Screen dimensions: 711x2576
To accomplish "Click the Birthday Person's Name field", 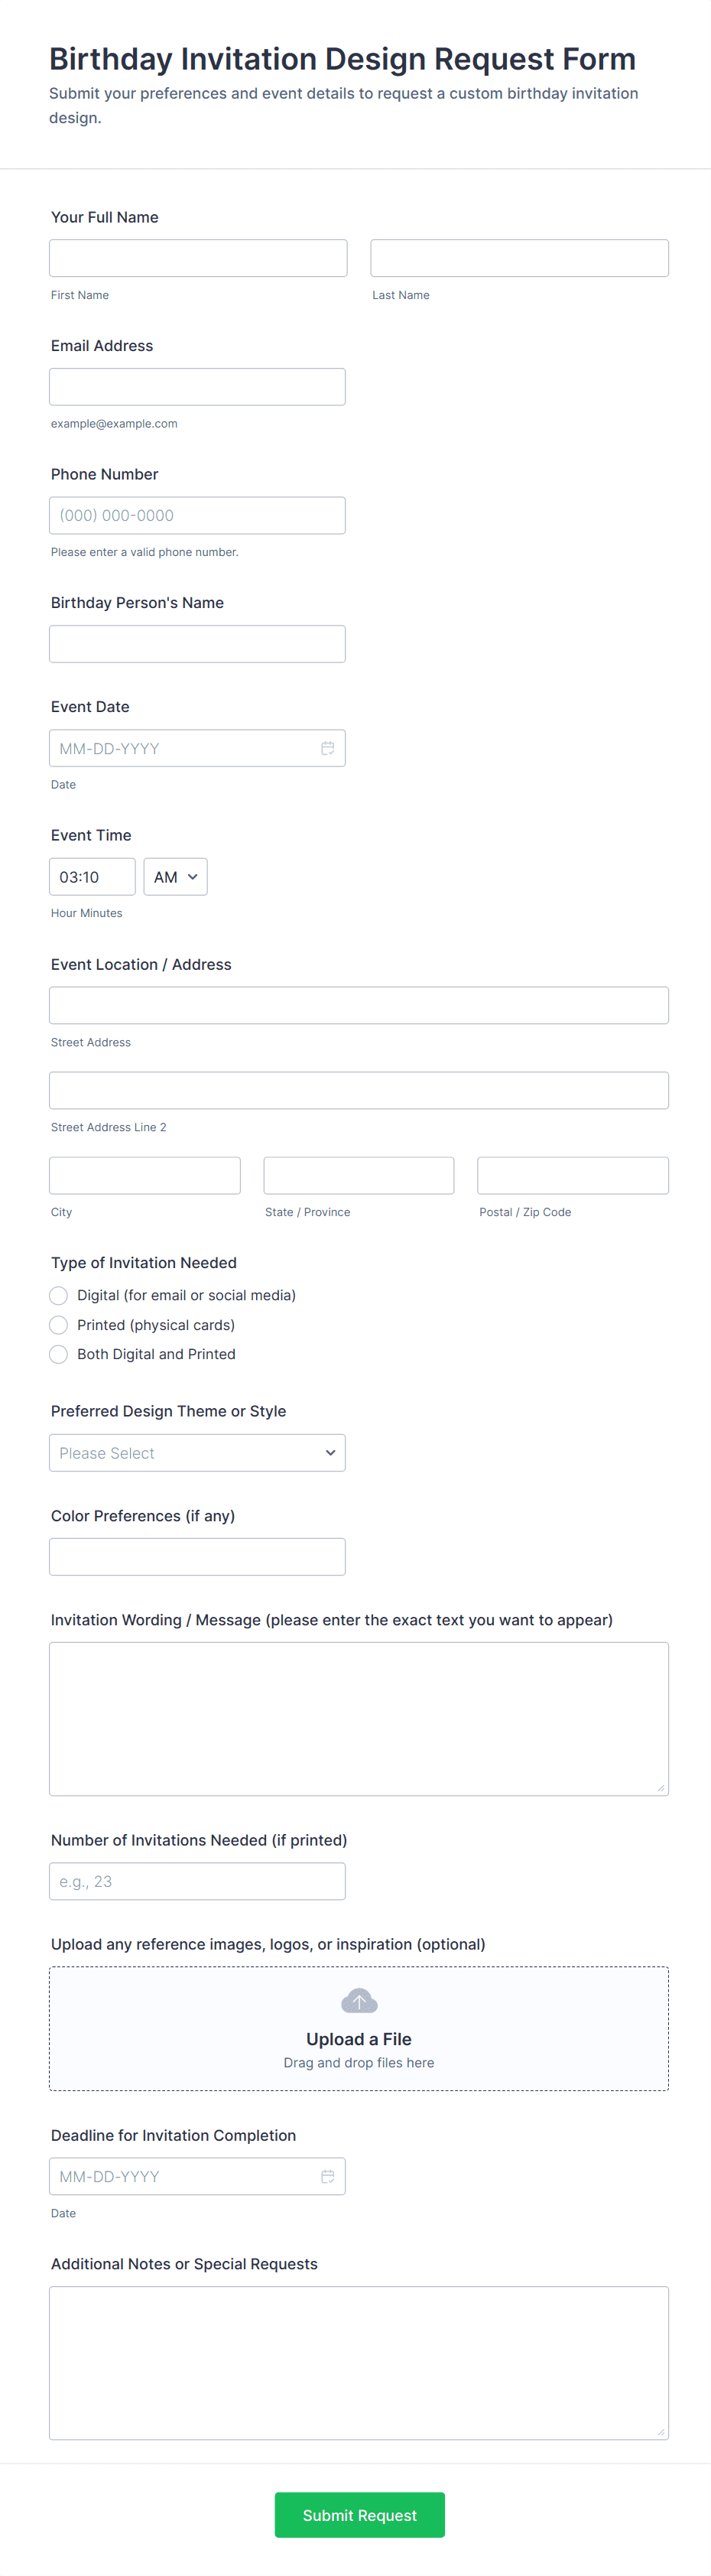I will click(x=197, y=644).
